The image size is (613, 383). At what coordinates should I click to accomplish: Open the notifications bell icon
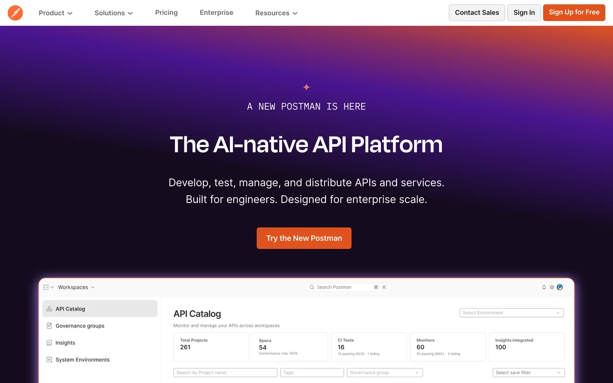544,287
